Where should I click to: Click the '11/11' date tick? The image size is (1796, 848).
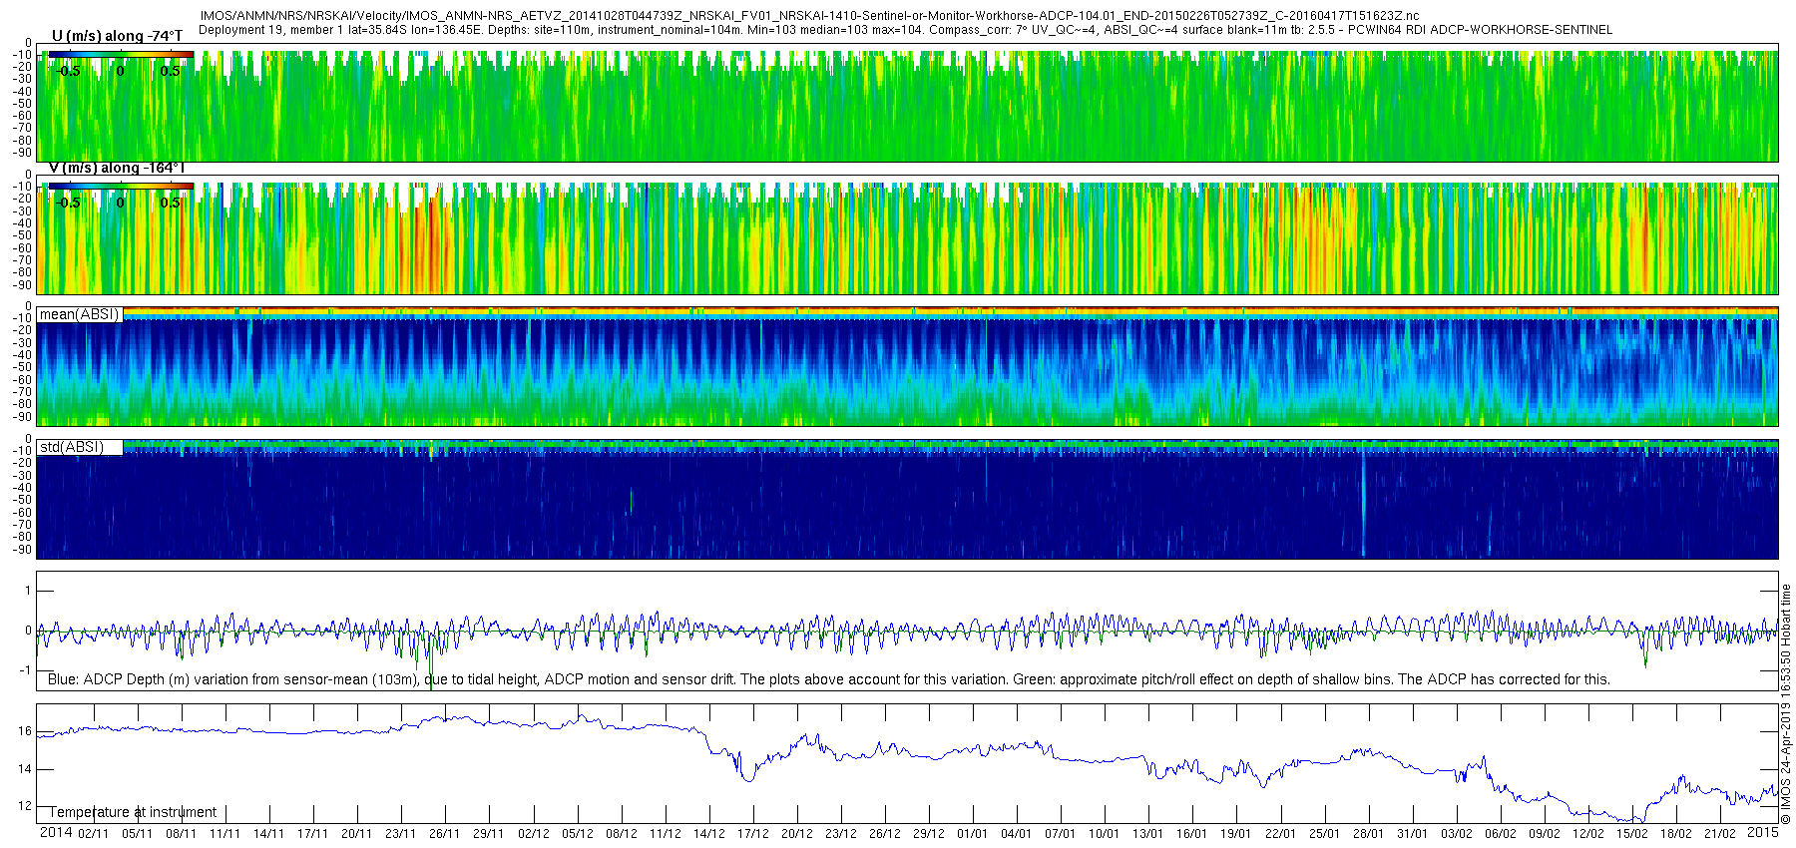coord(224,834)
